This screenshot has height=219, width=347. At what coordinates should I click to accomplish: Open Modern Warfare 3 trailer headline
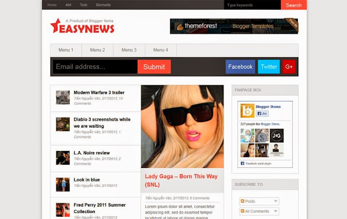coord(99,92)
